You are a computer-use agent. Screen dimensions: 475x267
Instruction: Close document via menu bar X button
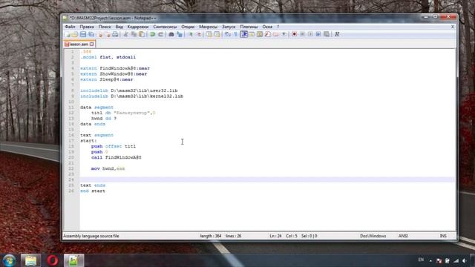453,27
